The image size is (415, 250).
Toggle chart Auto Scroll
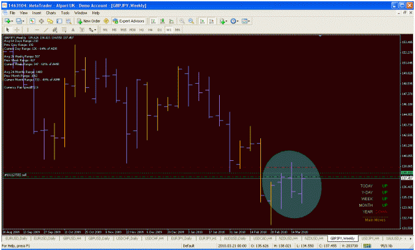click(203, 21)
